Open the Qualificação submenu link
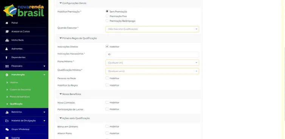This screenshot has height=139, width=285. coord(16,104)
